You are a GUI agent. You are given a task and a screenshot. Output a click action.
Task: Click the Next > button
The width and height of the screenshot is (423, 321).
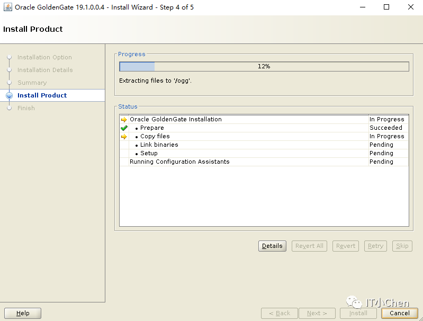(317, 313)
